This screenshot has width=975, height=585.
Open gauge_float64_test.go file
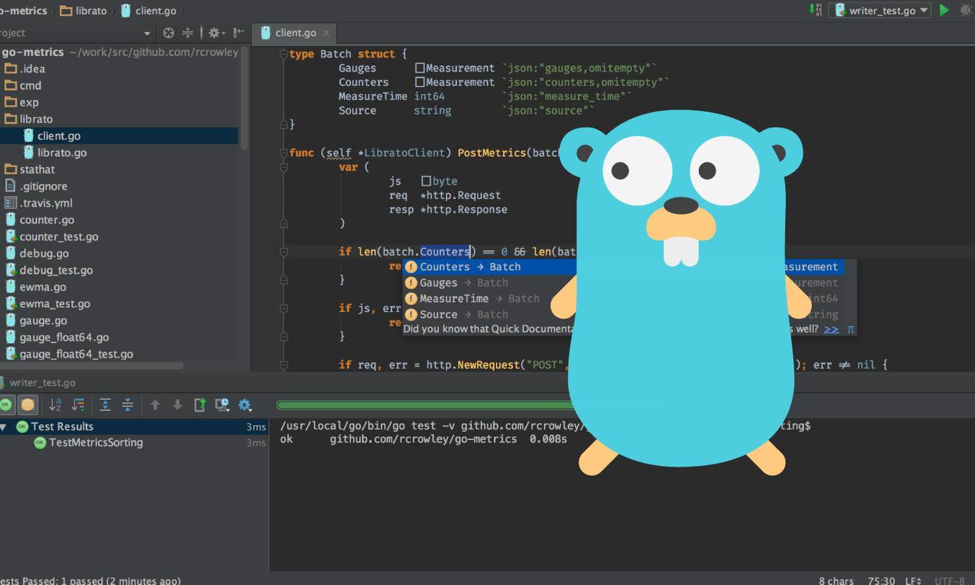(69, 355)
